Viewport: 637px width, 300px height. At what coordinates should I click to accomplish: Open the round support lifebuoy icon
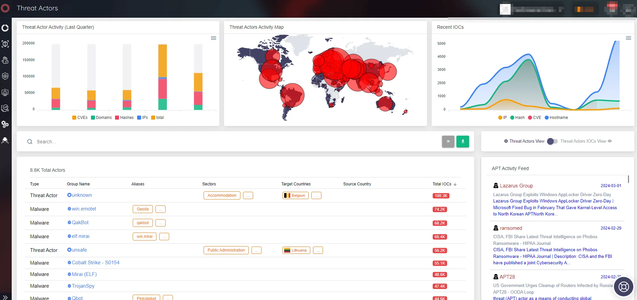pyautogui.click(x=624, y=287)
